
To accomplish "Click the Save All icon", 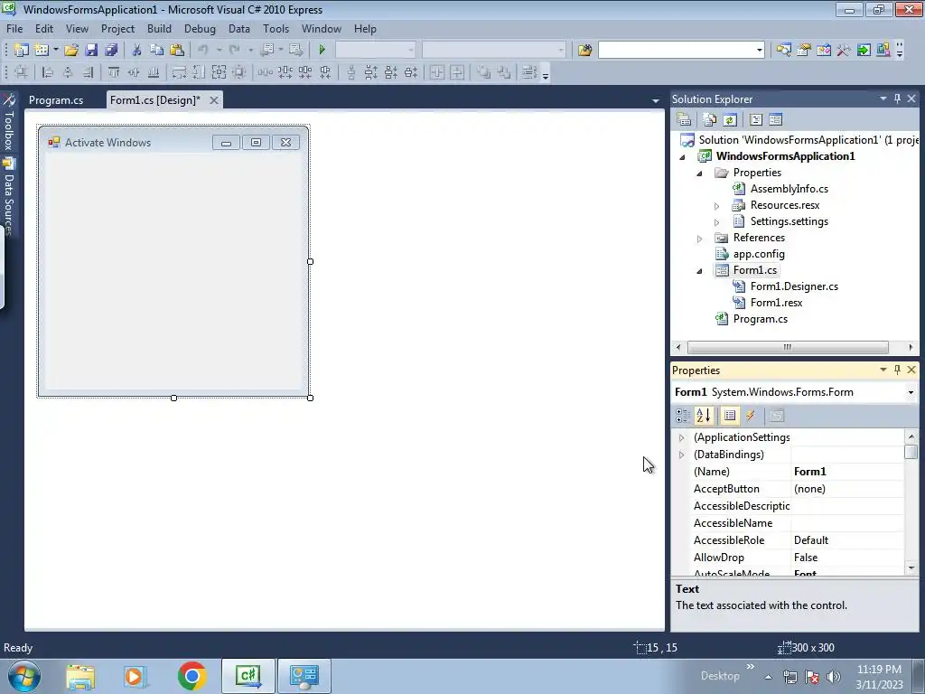I will coord(111,51).
